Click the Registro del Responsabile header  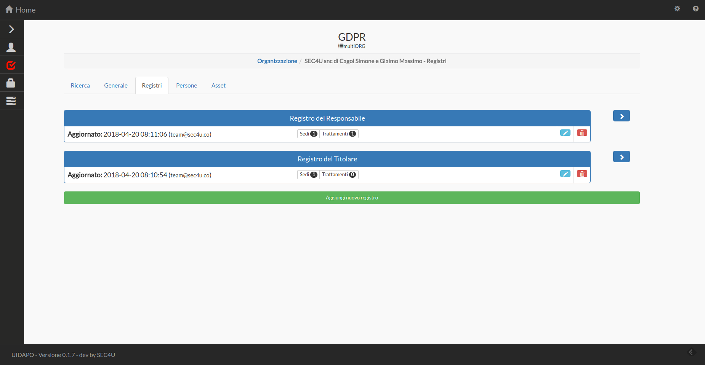pyautogui.click(x=327, y=118)
